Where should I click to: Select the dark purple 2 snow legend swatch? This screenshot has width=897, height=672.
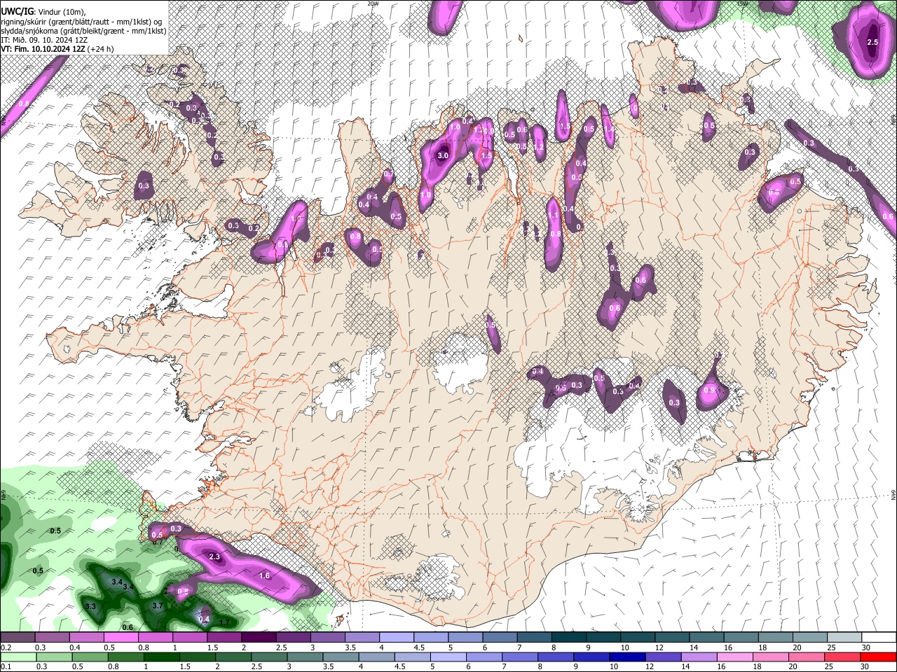pyautogui.click(x=259, y=638)
